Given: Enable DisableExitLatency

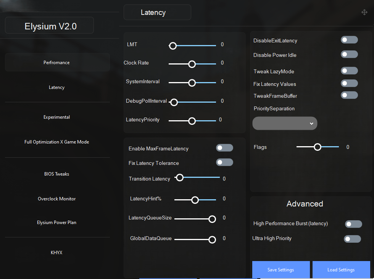Looking at the screenshot, I should point(349,40).
